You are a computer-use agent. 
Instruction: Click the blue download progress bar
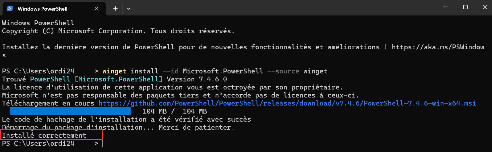[x=70, y=111]
